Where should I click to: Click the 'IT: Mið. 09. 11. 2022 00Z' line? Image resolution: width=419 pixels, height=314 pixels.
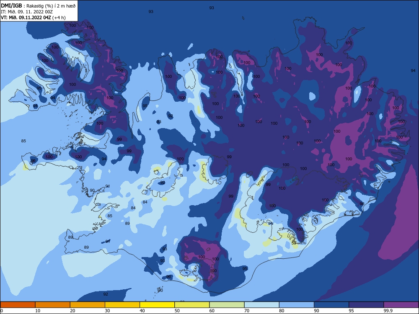click(27, 12)
